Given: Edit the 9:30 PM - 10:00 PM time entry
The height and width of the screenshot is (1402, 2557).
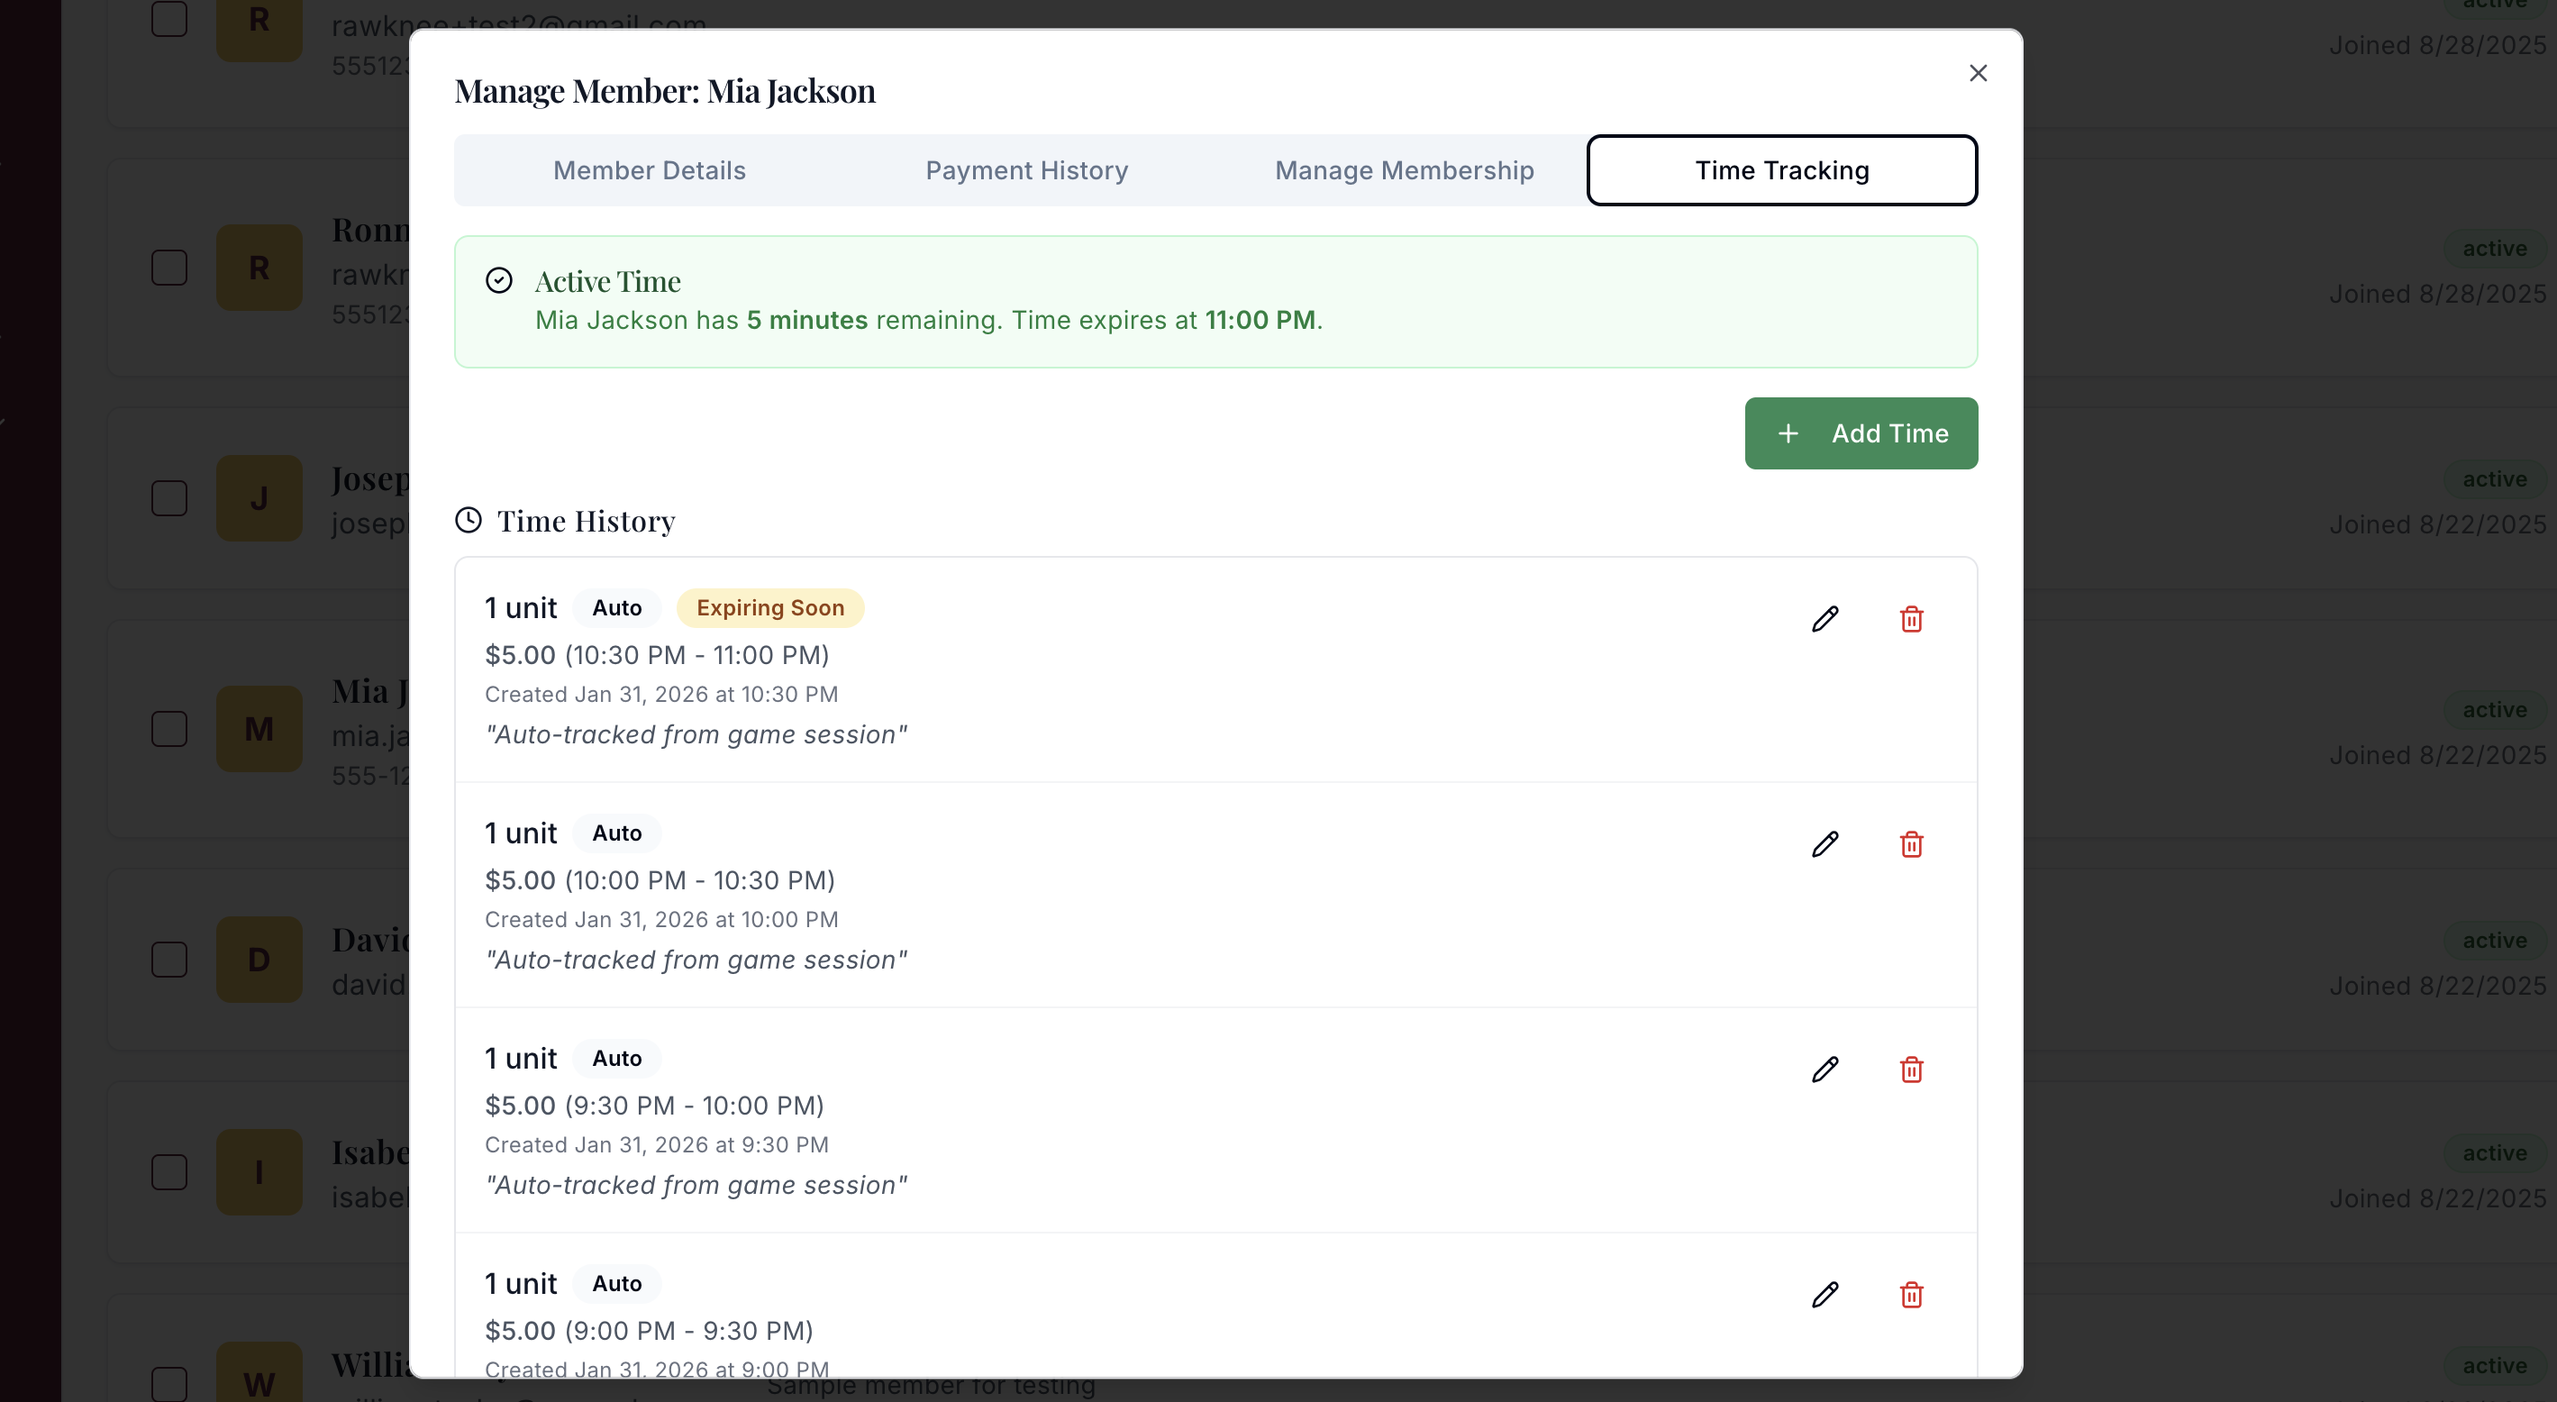Looking at the screenshot, I should (x=1824, y=1070).
